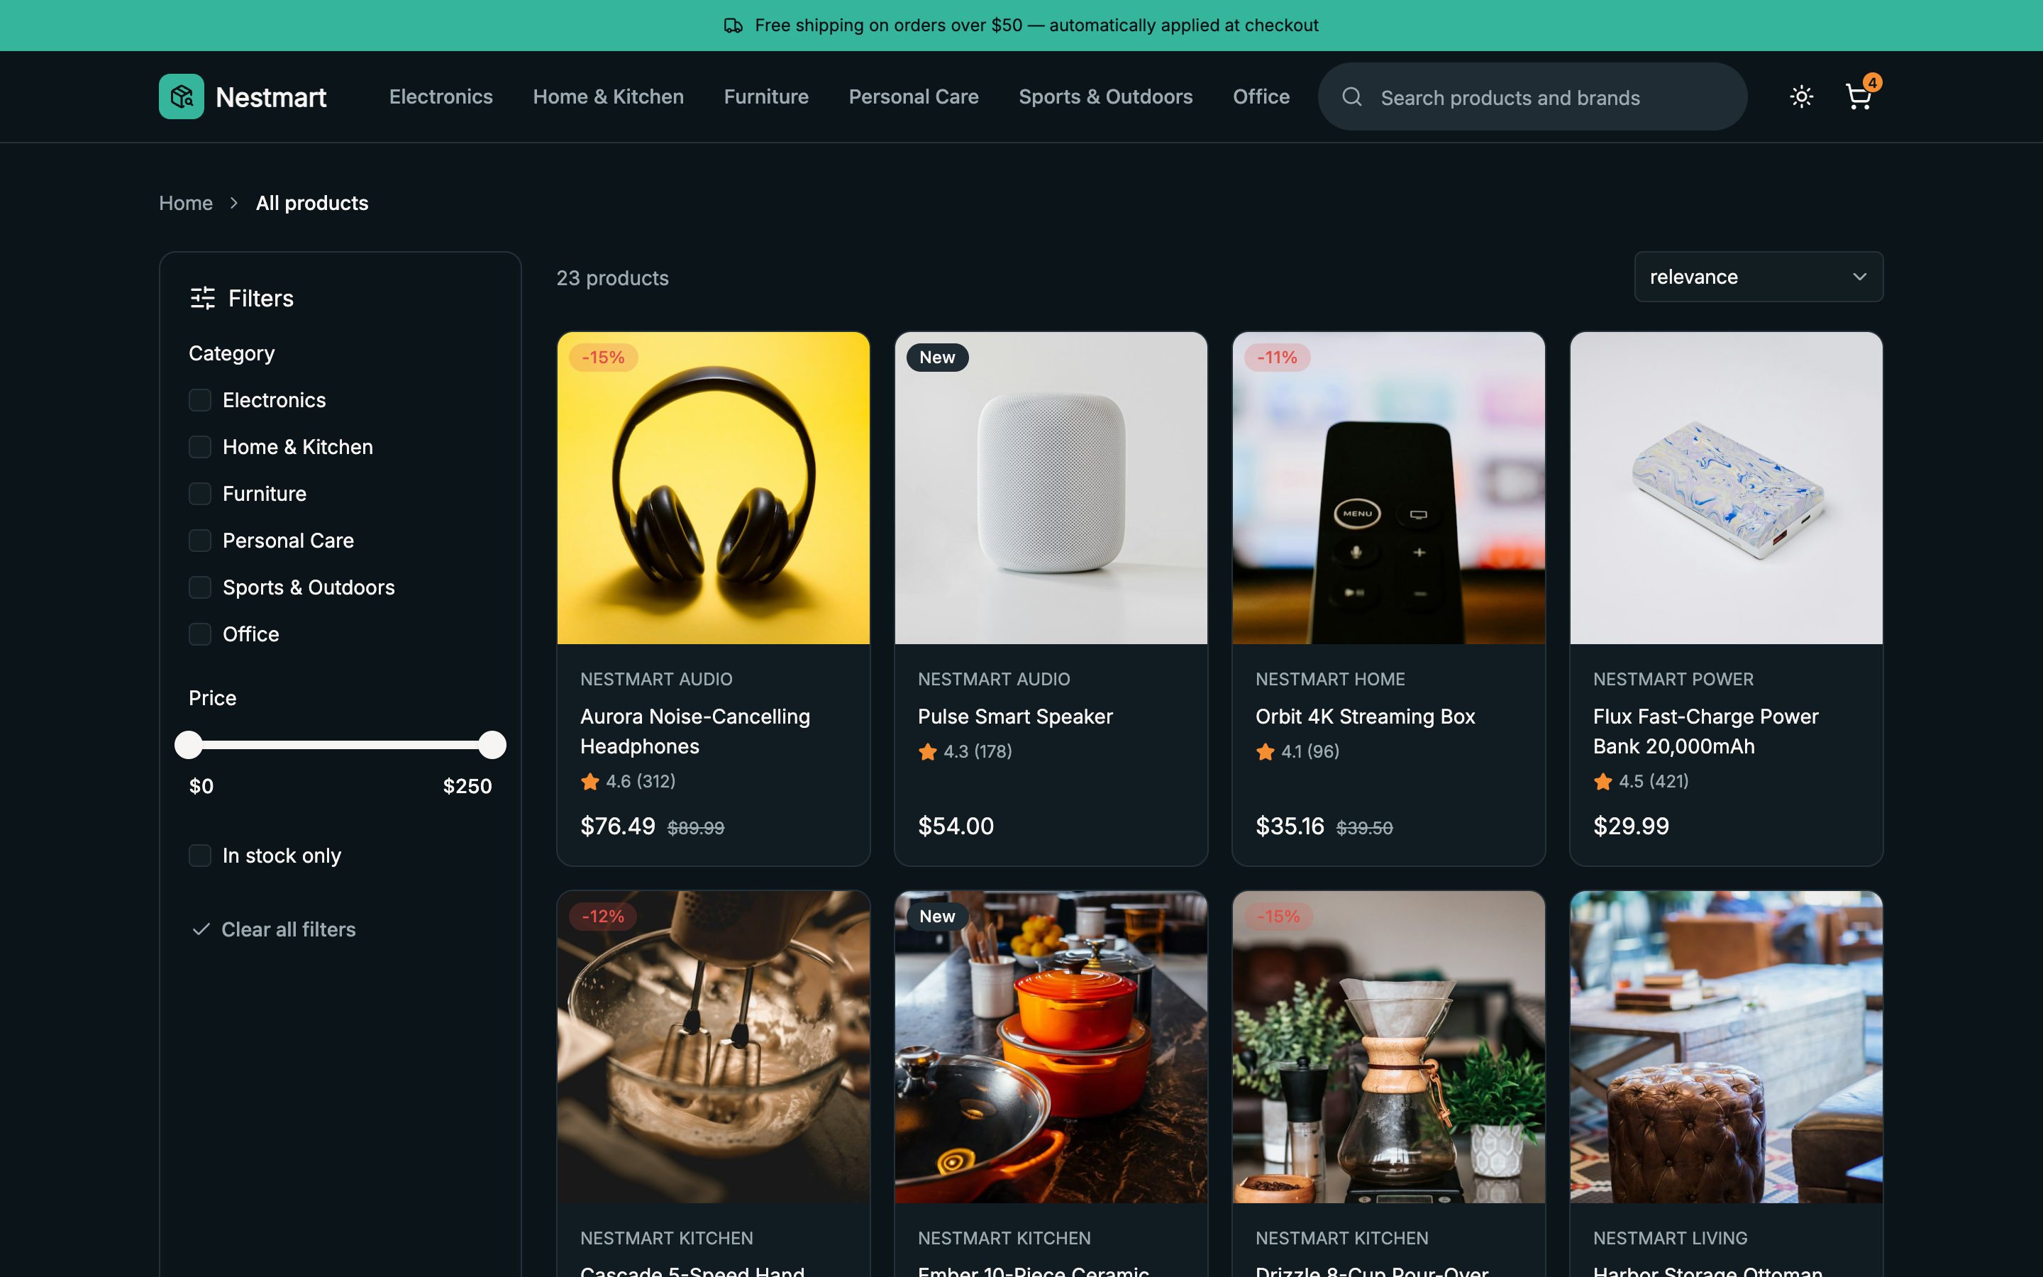Open Personal Care in the top navigation
2043x1277 pixels.
pos(914,96)
